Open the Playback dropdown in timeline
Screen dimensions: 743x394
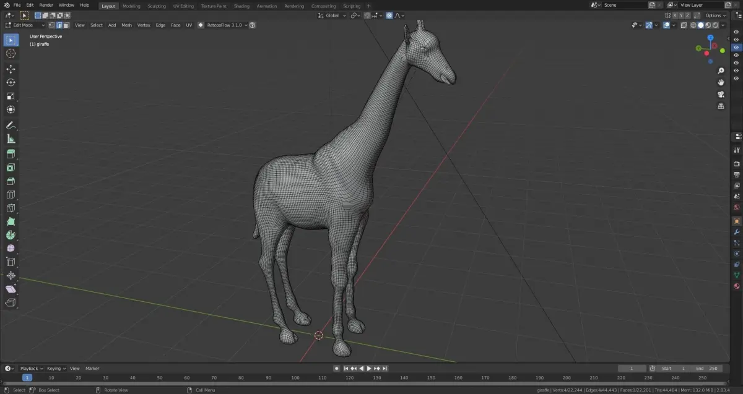pos(31,368)
